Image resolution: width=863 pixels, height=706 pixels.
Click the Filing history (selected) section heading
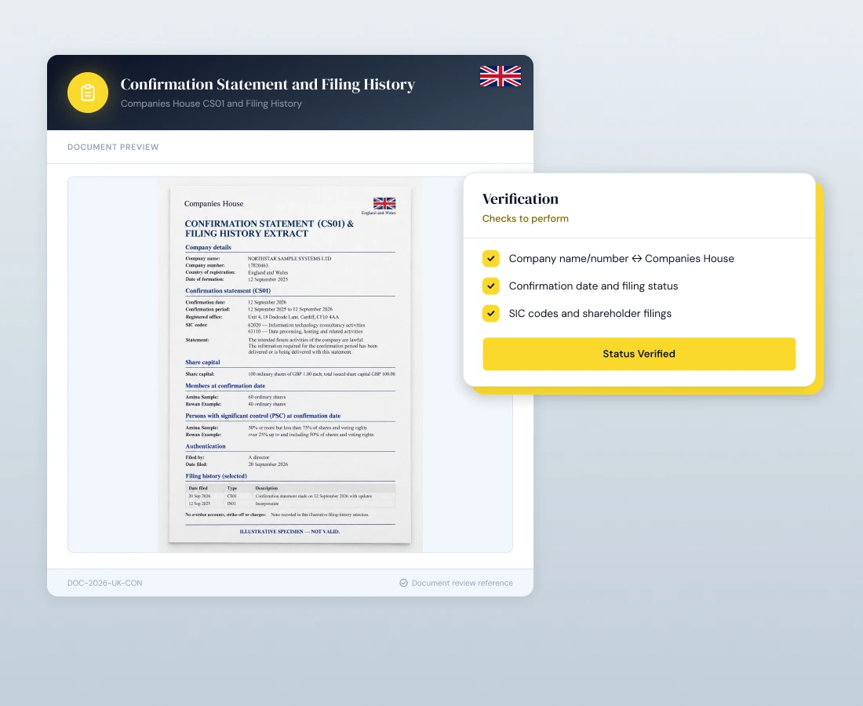pos(216,476)
